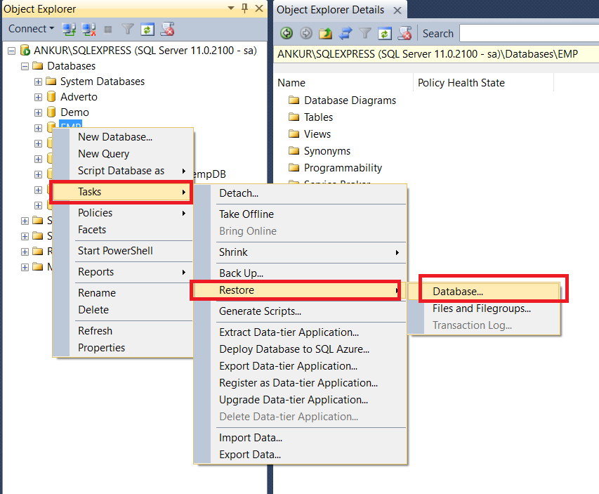Close the Object Explorer Details tab
Screen dimensions: 599x494
[x=397, y=11]
